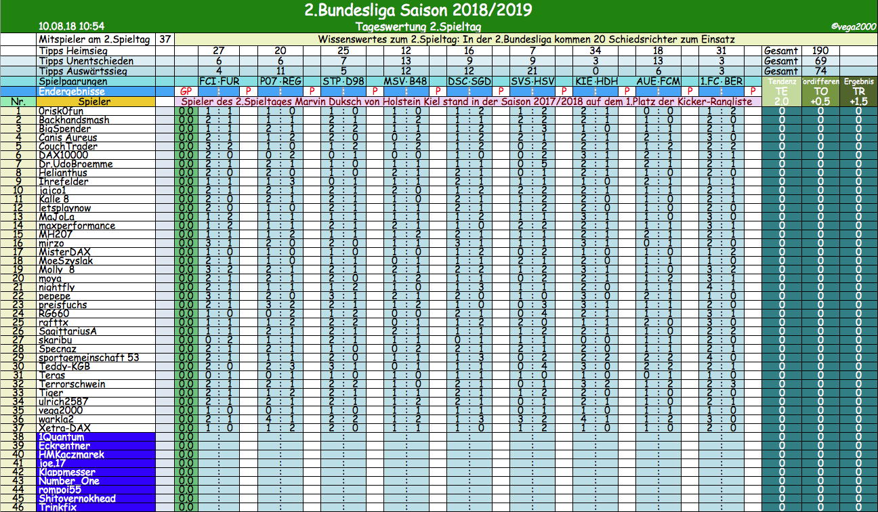The height and width of the screenshot is (512, 878).
Task: Select the participant count cell '37'
Action: (165, 40)
